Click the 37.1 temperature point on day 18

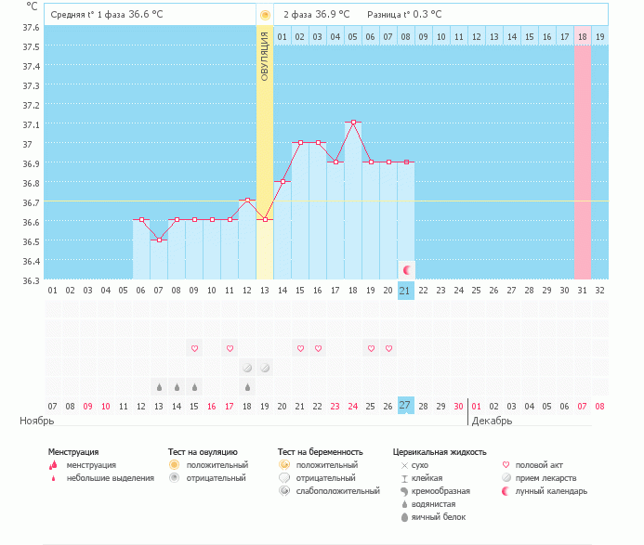[353, 123]
